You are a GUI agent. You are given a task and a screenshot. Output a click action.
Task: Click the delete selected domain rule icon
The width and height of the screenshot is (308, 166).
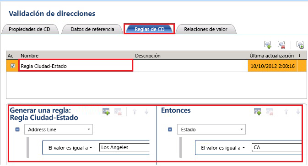click(x=281, y=45)
